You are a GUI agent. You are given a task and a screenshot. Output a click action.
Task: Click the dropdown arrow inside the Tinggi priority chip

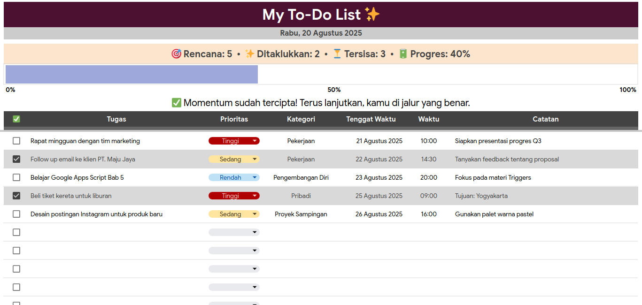coord(254,141)
